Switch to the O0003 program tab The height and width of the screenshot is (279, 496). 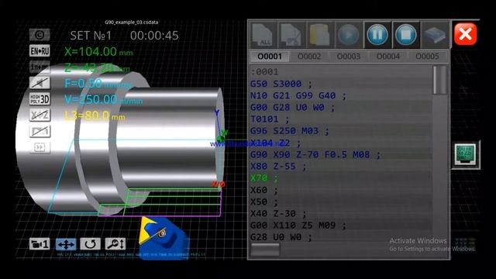[348, 57]
